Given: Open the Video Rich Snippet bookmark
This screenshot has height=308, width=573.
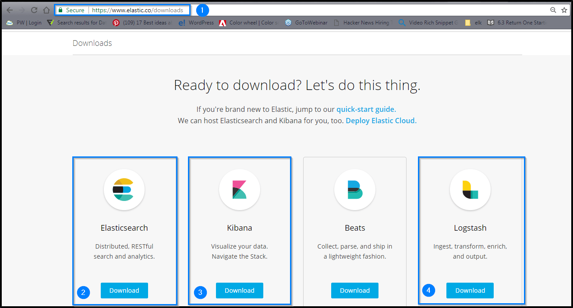Looking at the screenshot, I should point(428,23).
